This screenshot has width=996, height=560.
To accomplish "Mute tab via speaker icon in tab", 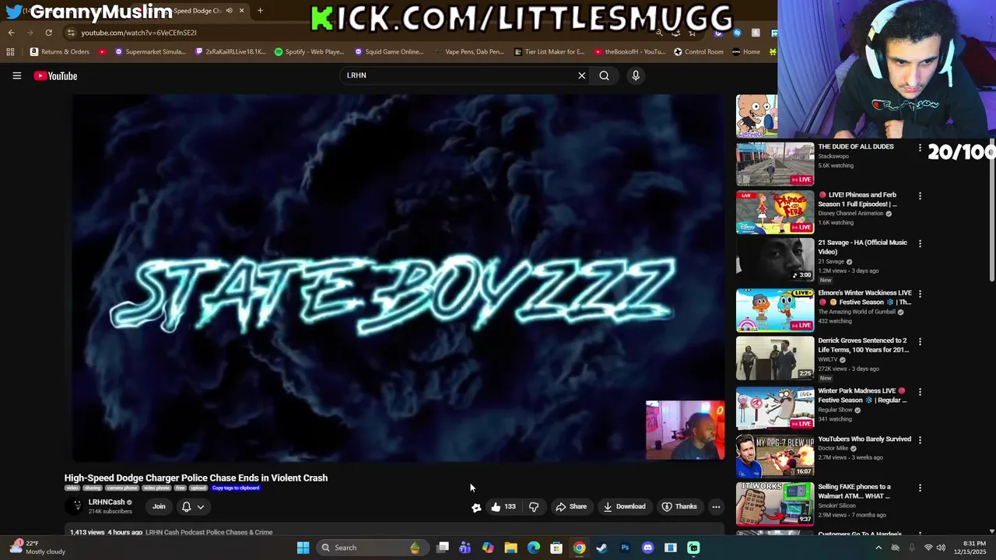I will pos(229,10).
